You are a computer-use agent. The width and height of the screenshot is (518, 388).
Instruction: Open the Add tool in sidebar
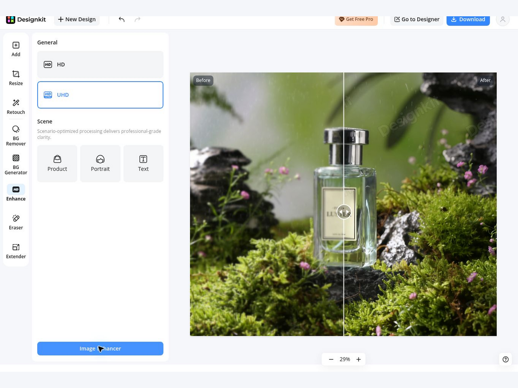16,49
